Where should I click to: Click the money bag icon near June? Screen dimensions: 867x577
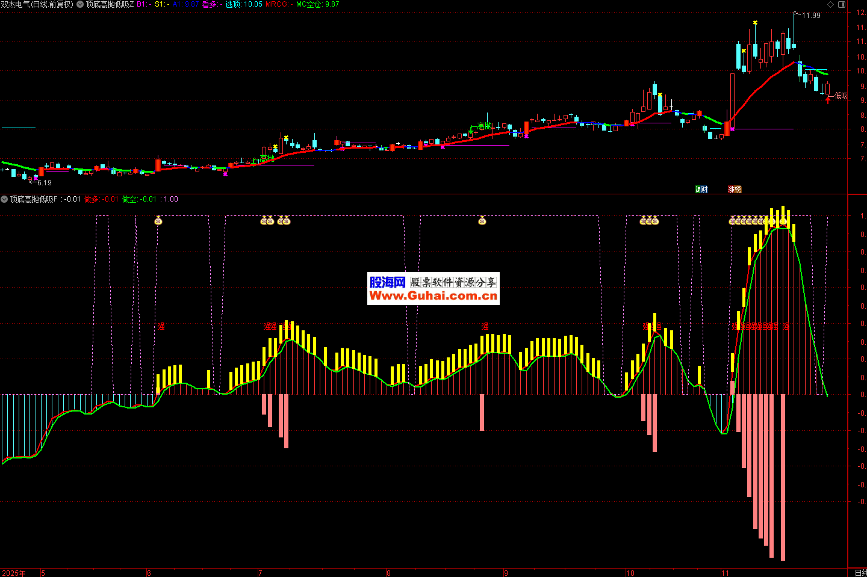point(158,221)
